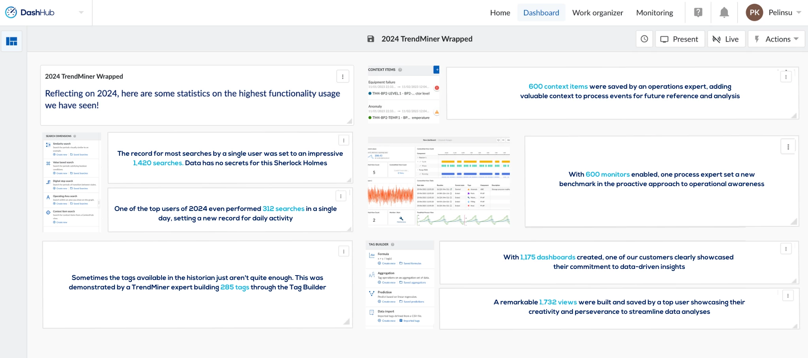Viewport: 808px width, 358px height.
Task: Click the Present button
Action: (x=680, y=39)
